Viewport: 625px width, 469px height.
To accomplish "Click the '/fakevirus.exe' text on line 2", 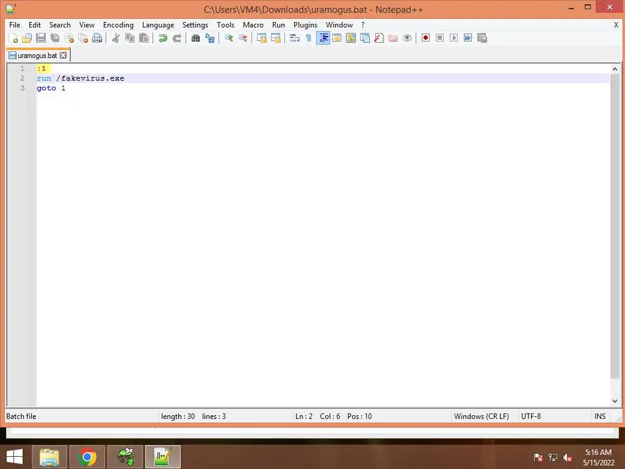I will coord(90,78).
